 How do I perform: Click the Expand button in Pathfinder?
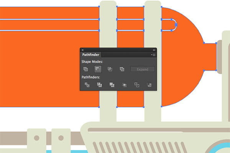click(x=143, y=69)
